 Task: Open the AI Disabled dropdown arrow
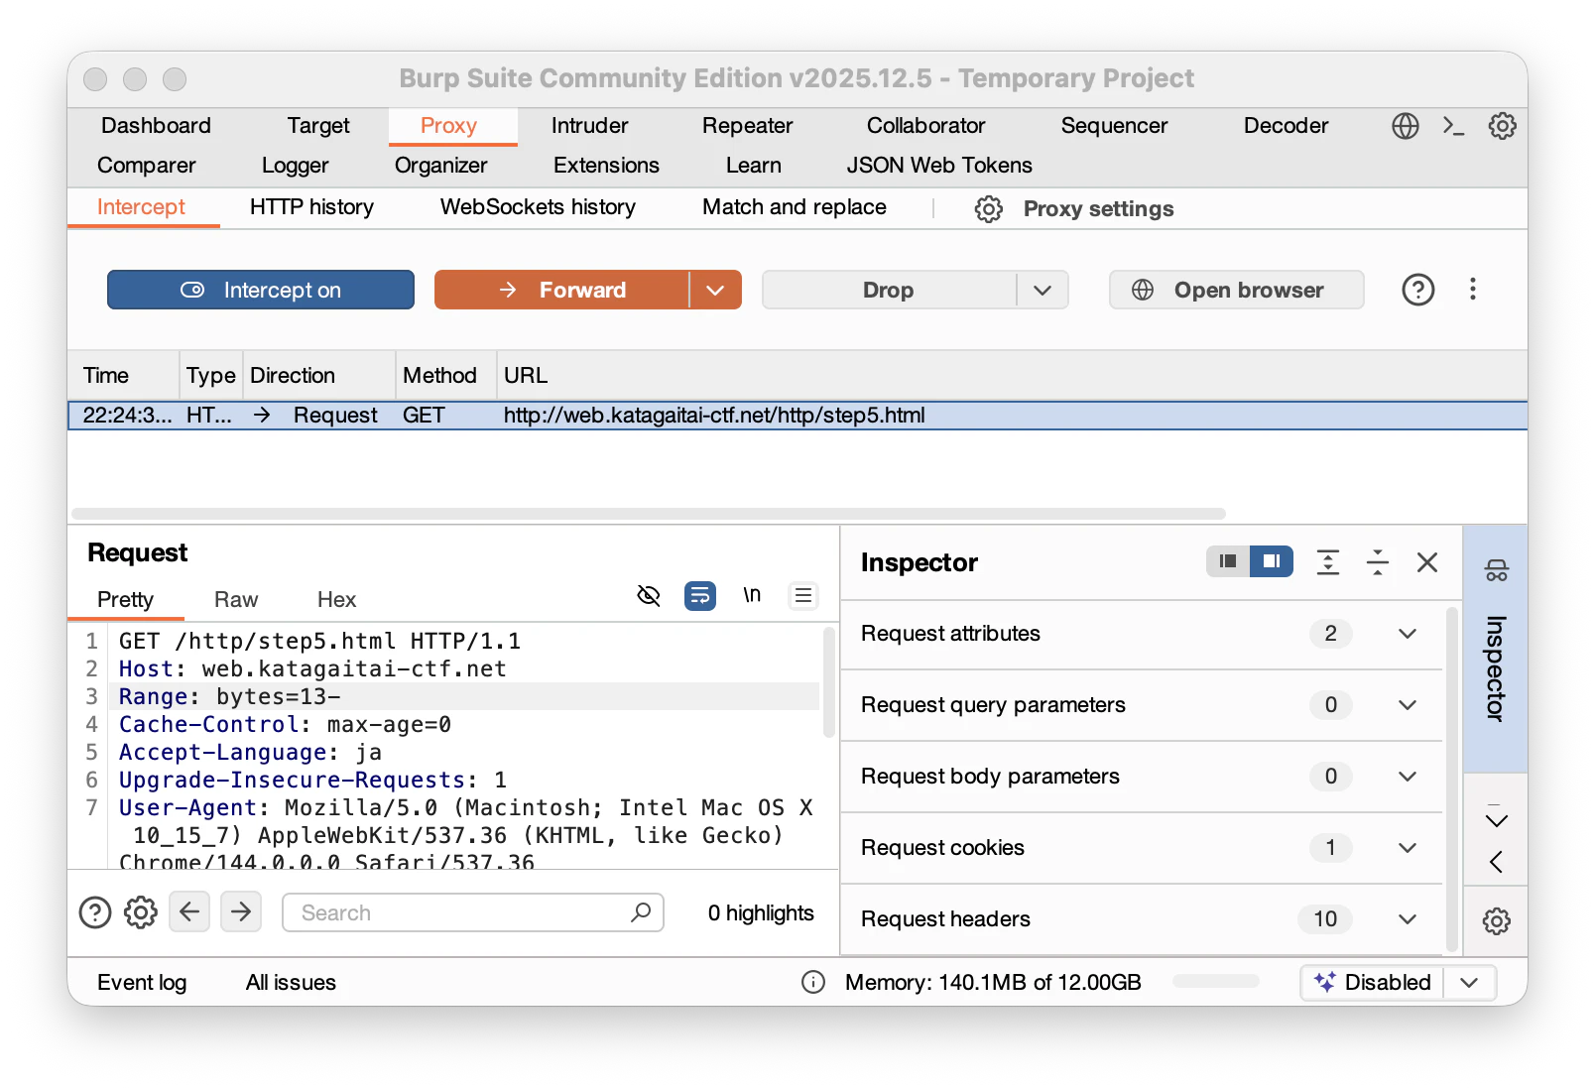pos(1470,982)
